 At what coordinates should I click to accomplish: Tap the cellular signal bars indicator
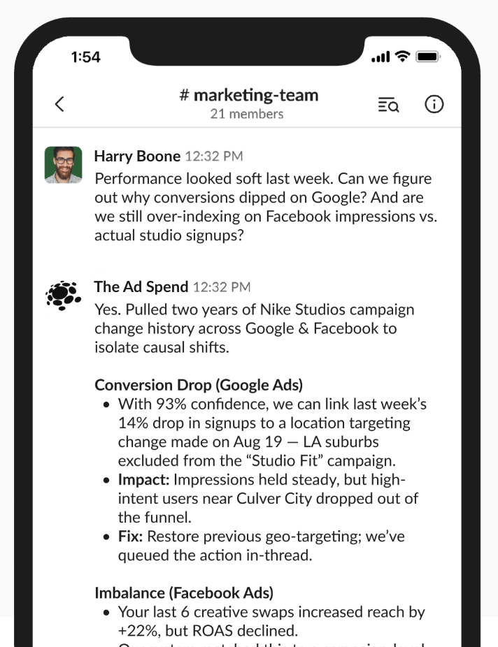pyautogui.click(x=381, y=55)
